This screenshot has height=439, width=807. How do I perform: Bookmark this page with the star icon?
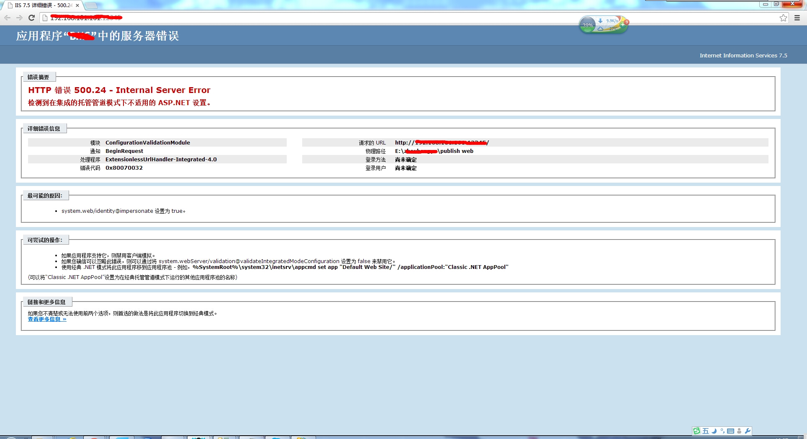click(x=783, y=18)
